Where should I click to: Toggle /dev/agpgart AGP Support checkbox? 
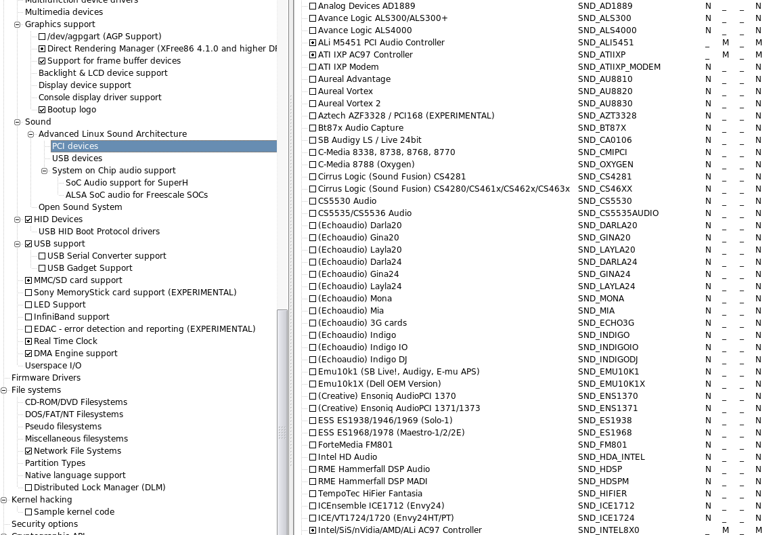[42, 37]
